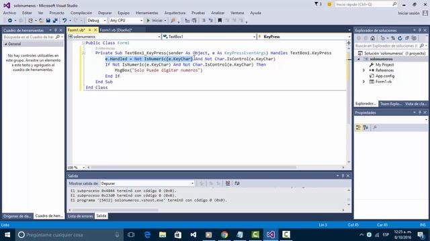Toggle auto-hide pin on Cuadro de herramientas
This screenshot has height=241, width=430.
pyautogui.click(x=56, y=30)
